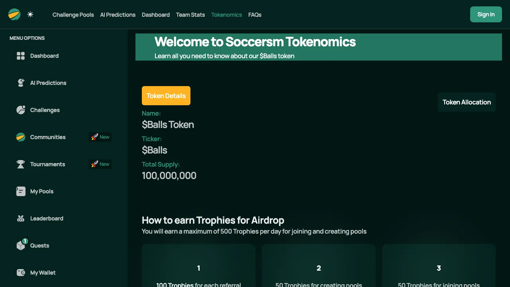Screen dimensions: 510x287
Task: Open the Leaderboard icon in the sidebar
Action: pyautogui.click(x=21, y=218)
